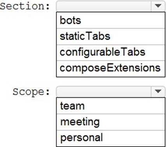Set Section value to staticTabs

[x=111, y=37]
